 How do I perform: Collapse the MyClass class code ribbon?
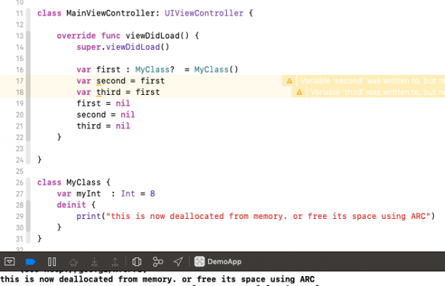28,210
